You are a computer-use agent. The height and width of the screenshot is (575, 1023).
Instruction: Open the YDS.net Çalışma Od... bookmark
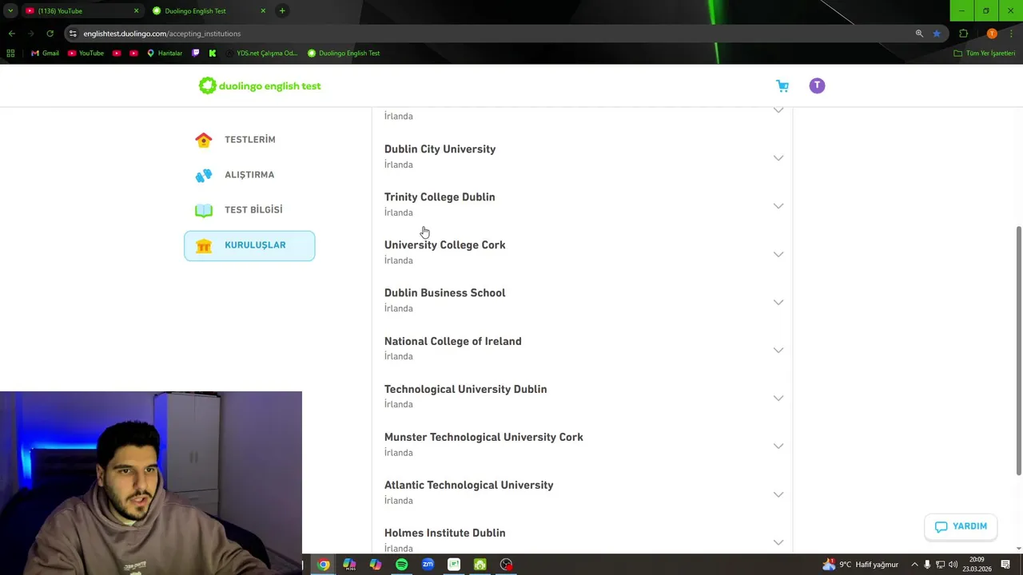point(261,54)
